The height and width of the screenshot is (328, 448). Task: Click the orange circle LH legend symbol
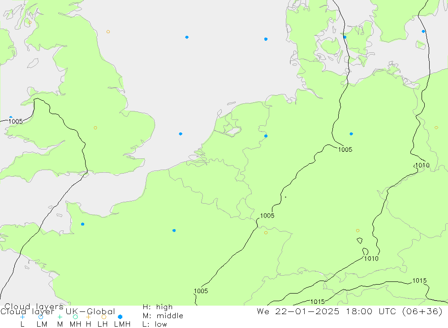[104, 317]
